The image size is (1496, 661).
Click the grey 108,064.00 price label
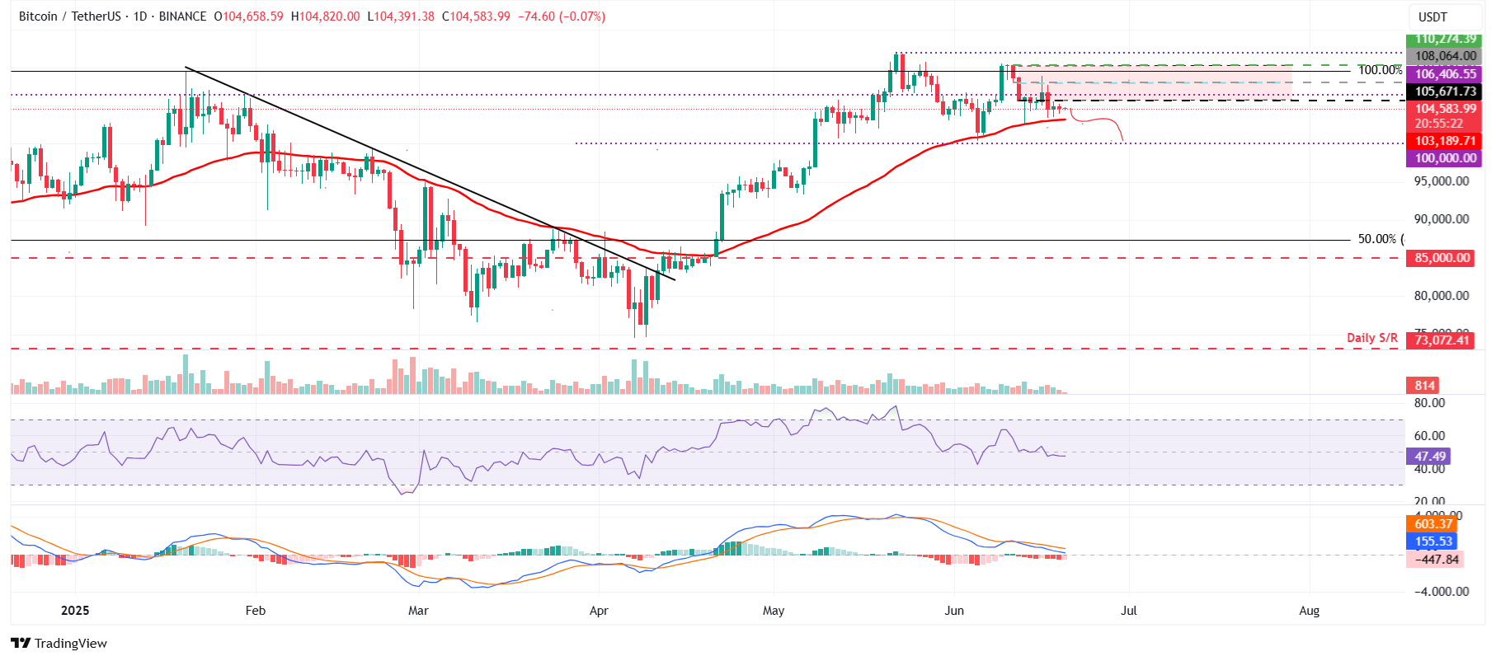point(1445,56)
